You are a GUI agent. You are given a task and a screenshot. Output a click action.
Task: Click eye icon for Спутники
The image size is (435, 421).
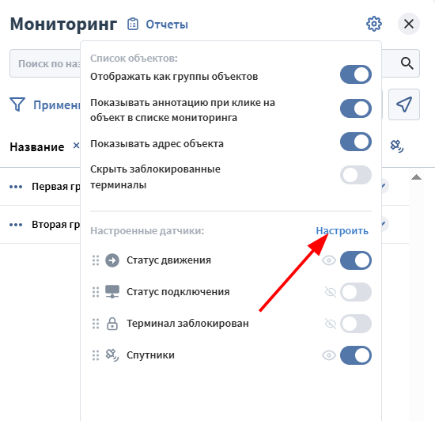[x=329, y=355]
